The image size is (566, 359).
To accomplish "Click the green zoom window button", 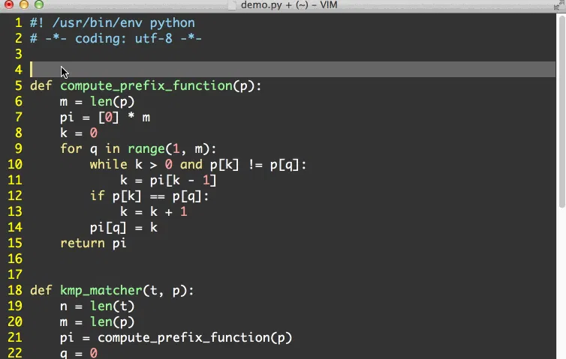I will tap(39, 6).
